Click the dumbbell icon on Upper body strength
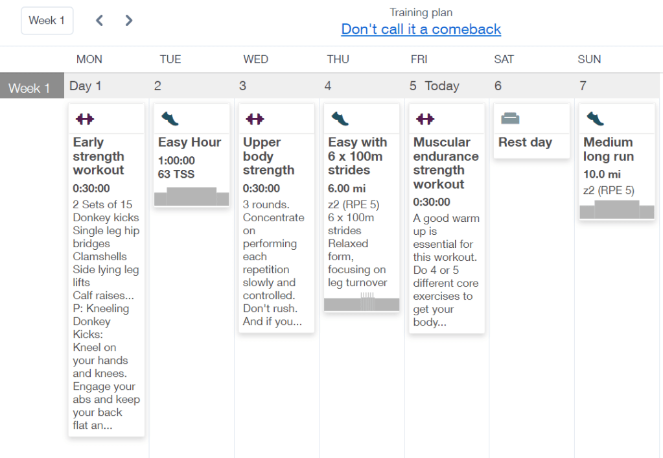 point(255,119)
